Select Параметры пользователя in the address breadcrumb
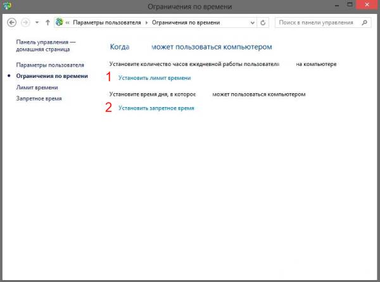Viewport: 380px width, 282px height. (x=108, y=22)
